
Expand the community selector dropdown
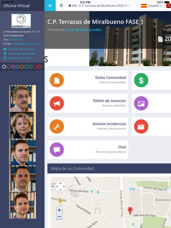[x=99, y=6]
